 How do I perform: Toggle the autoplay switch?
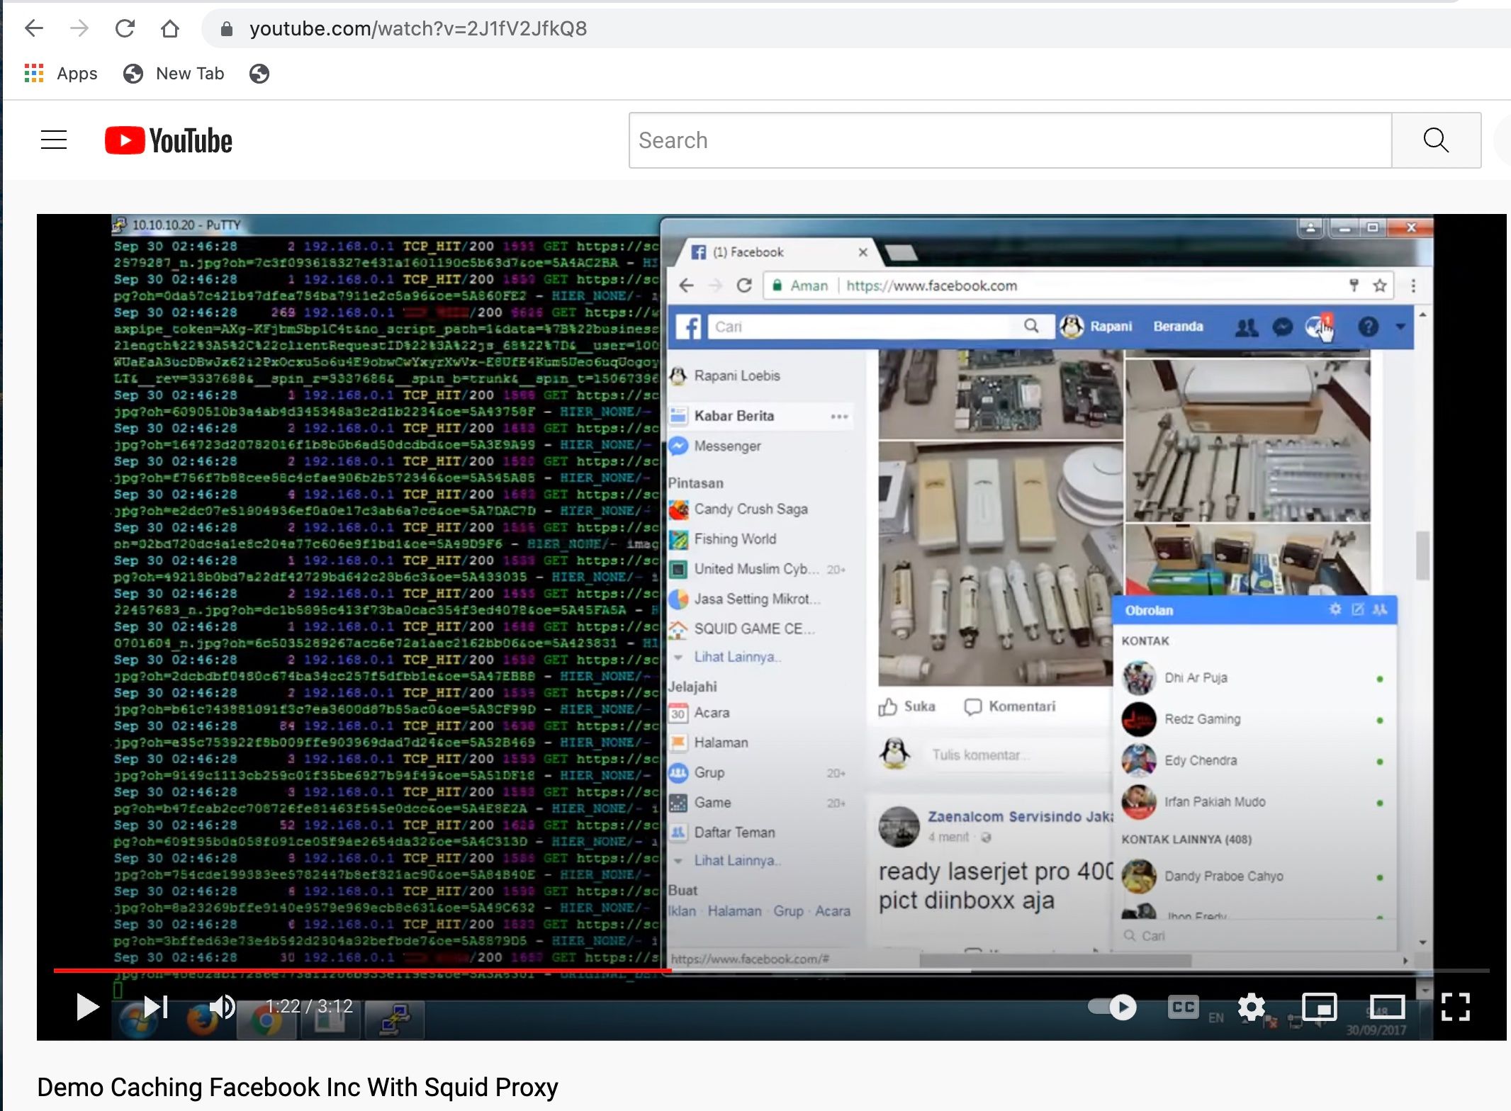1113,1007
